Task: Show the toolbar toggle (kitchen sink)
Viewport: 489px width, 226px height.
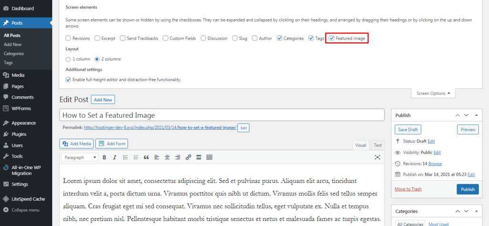Action: pyautogui.click(x=209, y=157)
